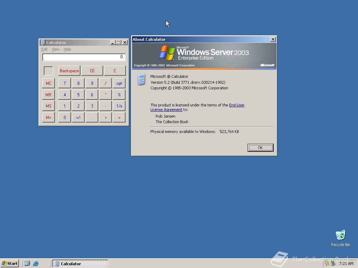This screenshot has width=358, height=268.
Task: Click the 'Rob Jansen' licensee name
Action: click(x=165, y=116)
